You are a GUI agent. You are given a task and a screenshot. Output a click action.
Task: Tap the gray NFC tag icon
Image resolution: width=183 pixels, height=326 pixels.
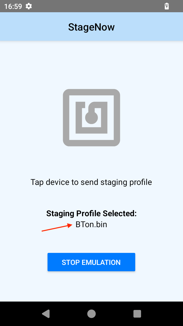pyautogui.click(x=91, y=118)
